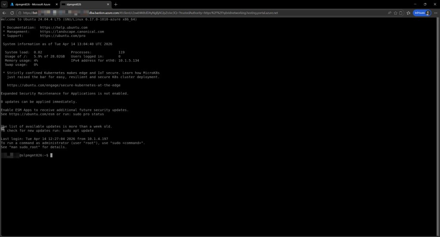
Task: Open the Favorites list icon in the toolbar
Action: click(x=408, y=13)
